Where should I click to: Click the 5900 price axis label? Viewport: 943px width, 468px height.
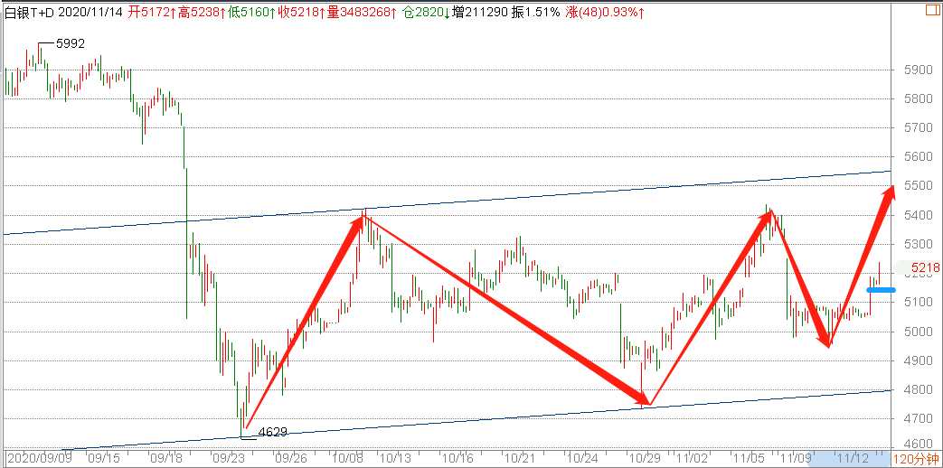[917, 70]
